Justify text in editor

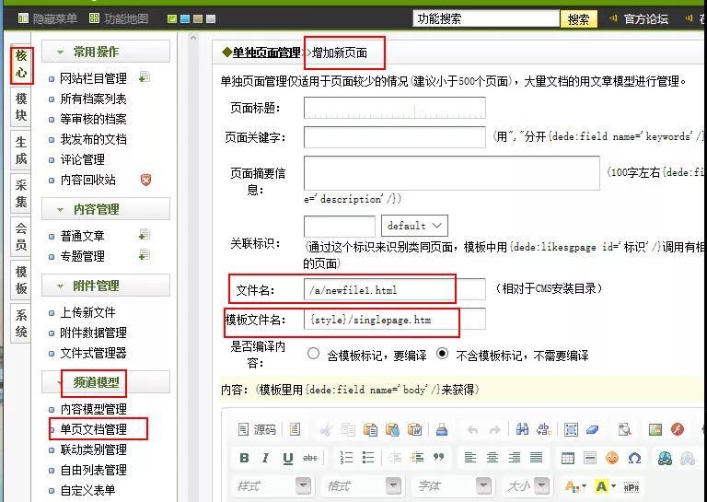point(536,458)
